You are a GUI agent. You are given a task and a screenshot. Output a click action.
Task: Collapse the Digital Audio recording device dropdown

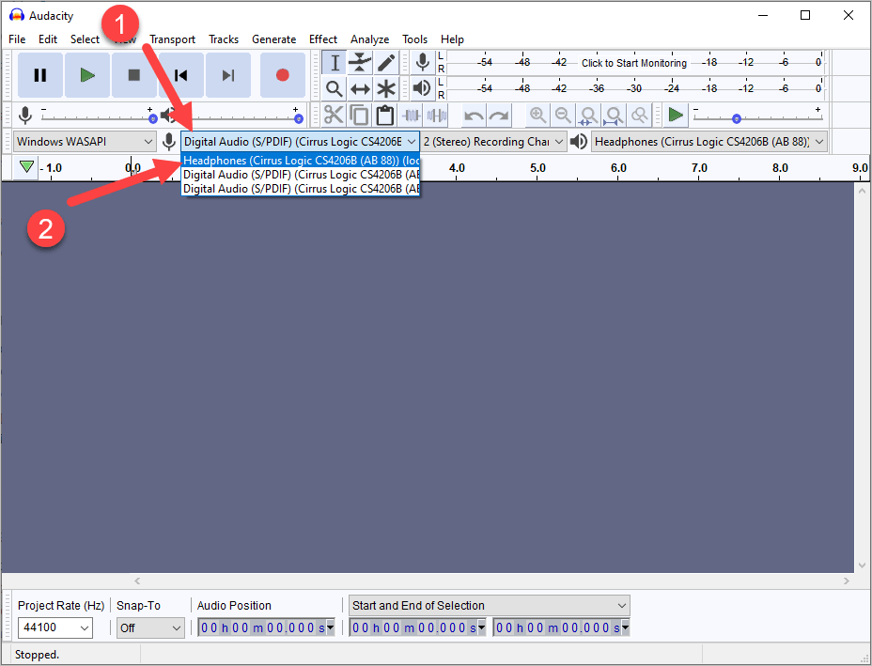click(x=301, y=142)
